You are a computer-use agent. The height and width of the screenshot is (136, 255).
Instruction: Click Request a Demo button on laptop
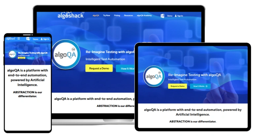99,68
